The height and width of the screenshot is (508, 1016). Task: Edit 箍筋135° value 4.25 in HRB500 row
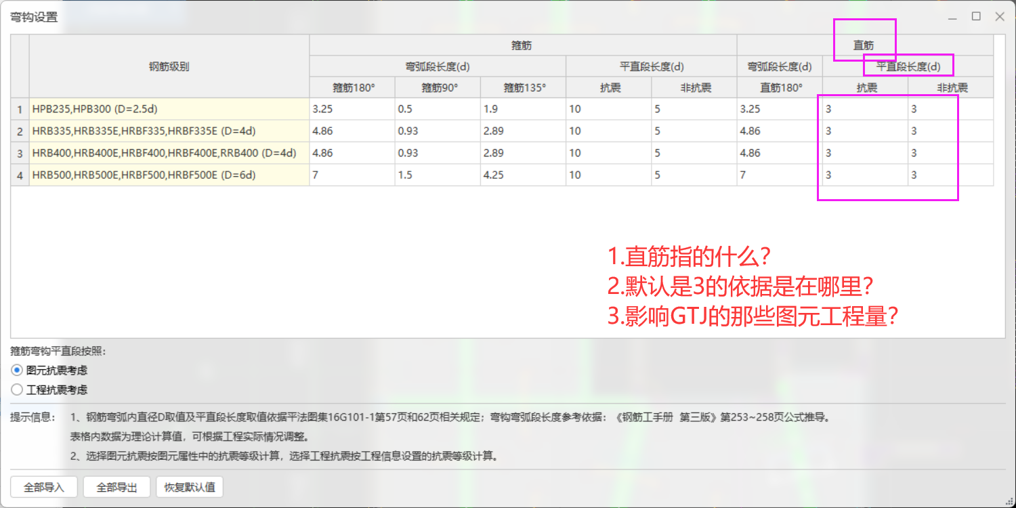(523, 175)
